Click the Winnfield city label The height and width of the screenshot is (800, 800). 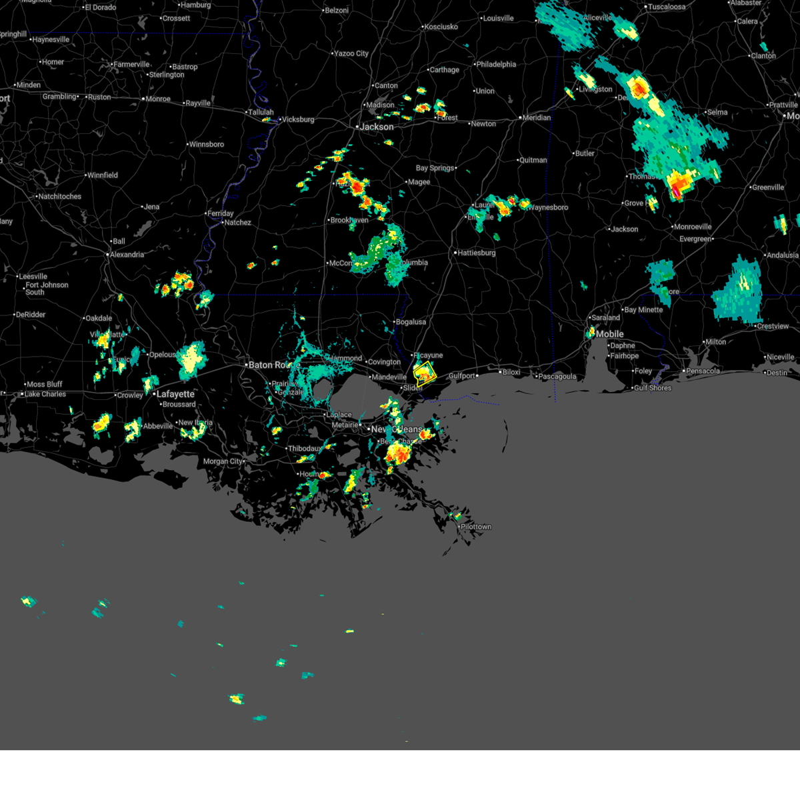103,175
